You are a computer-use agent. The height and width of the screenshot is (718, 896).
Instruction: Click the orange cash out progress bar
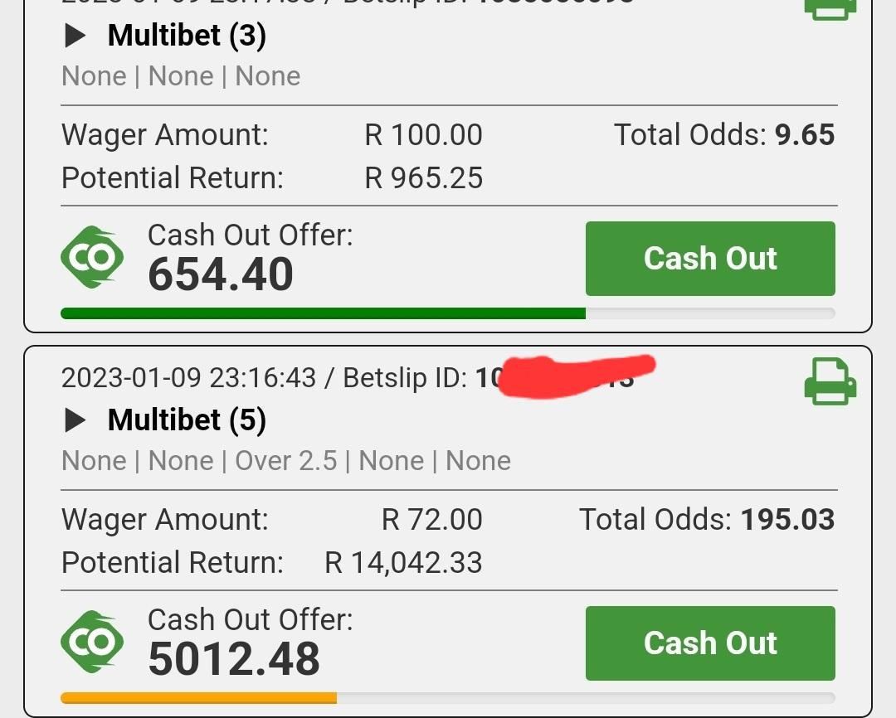[x=198, y=698]
